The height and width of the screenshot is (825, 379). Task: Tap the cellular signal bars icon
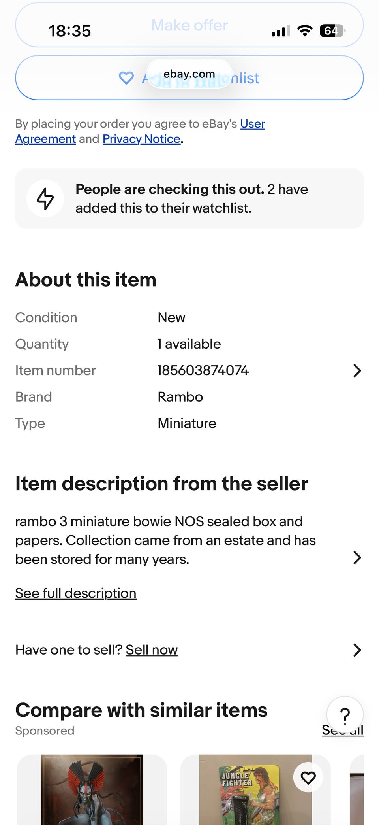[281, 31]
